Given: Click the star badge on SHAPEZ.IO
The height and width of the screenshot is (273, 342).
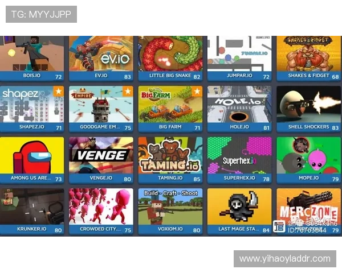Looking at the screenshot, I should (x=59, y=91).
